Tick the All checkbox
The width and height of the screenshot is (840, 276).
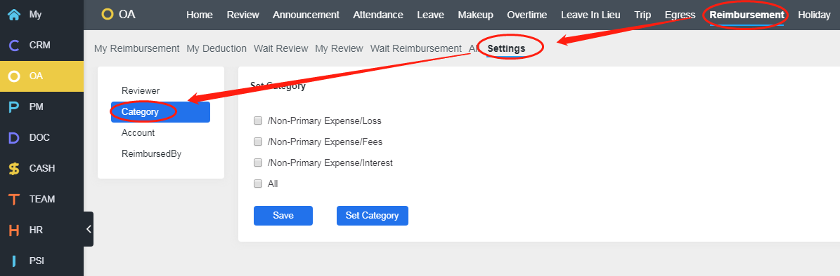(258, 183)
